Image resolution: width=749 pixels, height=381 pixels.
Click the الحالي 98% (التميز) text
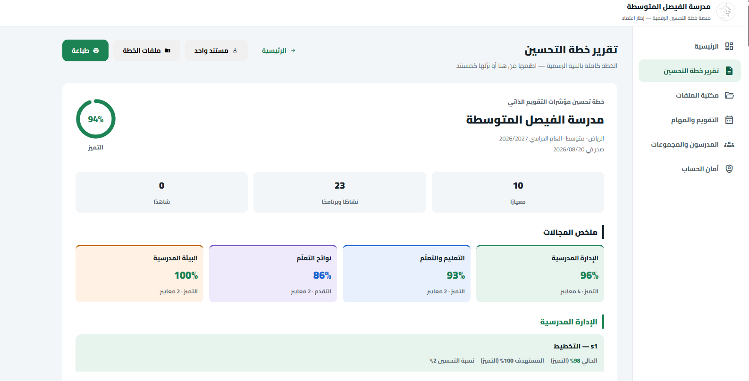[x=574, y=361]
